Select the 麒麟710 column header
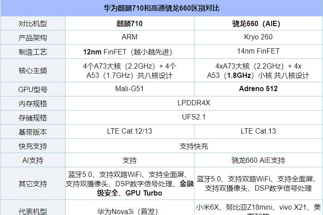This screenshot has width=323, height=215. point(129,23)
